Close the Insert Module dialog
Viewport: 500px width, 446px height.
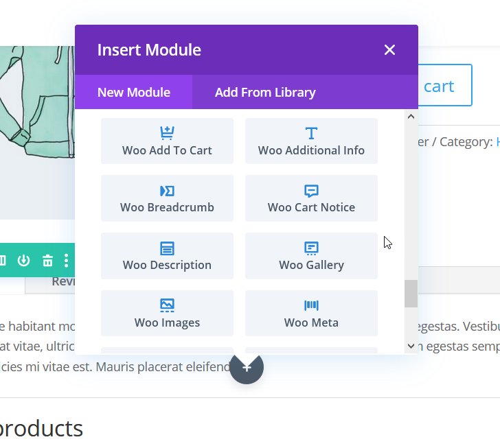pos(389,49)
